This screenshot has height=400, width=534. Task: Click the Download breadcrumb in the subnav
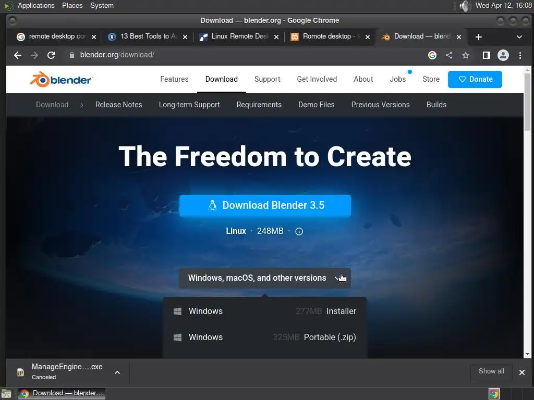click(52, 105)
